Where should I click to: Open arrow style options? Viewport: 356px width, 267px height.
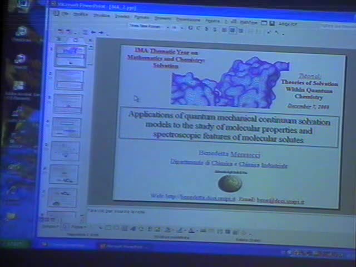coord(219,231)
